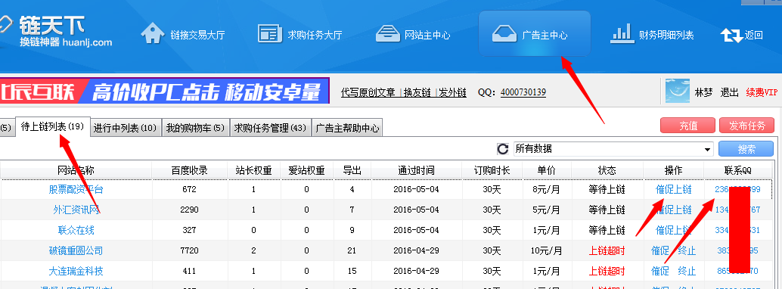Click 10元/月 price cell
The height and width of the screenshot is (289, 782).
coord(547,250)
